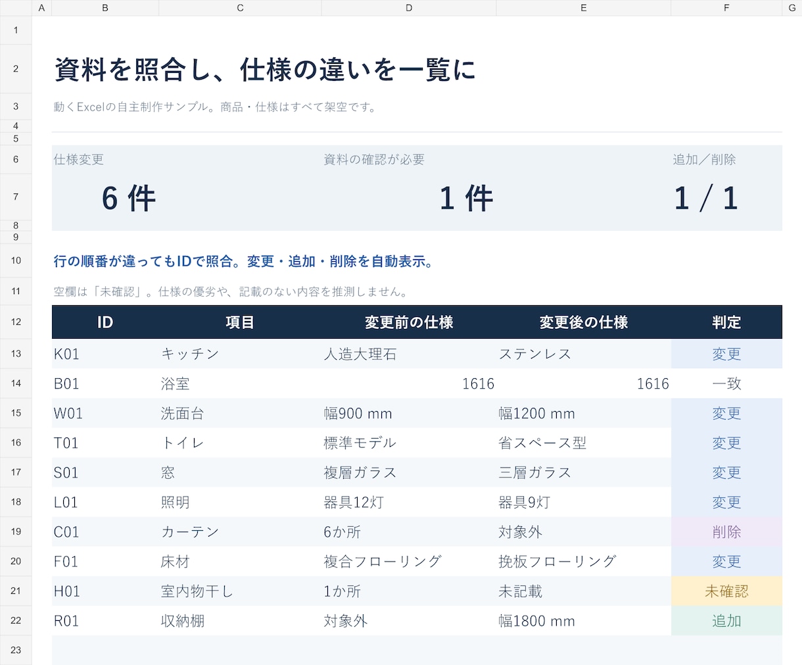The width and height of the screenshot is (802, 665).
Task: Click the 変更前の仕様 table header
Action: coord(409,322)
